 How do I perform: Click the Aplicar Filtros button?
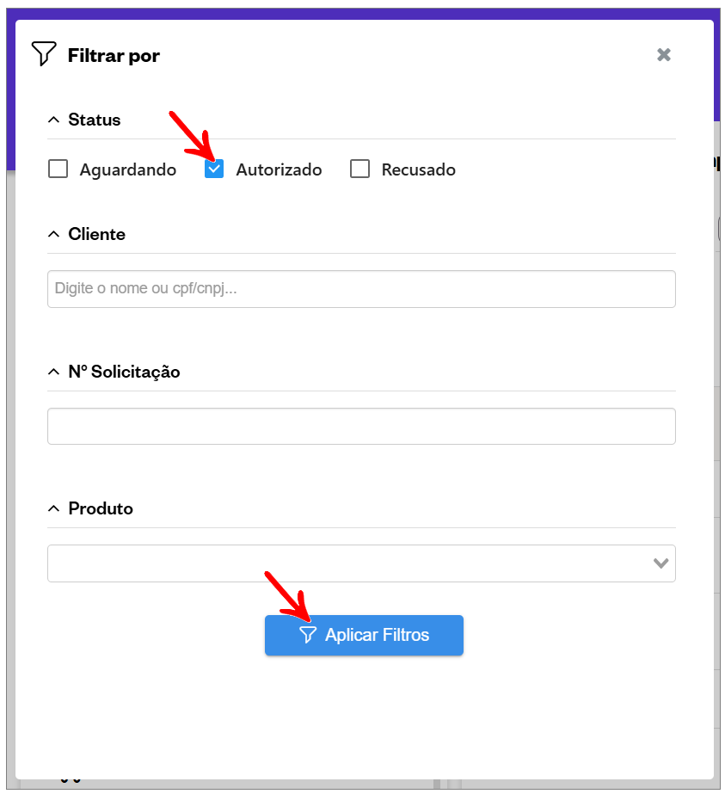click(364, 636)
